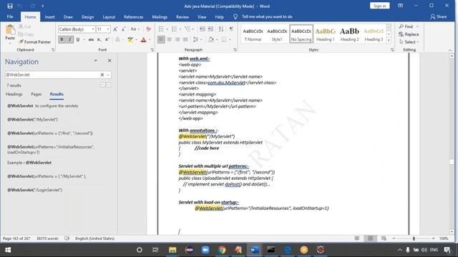Open the File menu tab
458x257 pixels.
(10, 17)
